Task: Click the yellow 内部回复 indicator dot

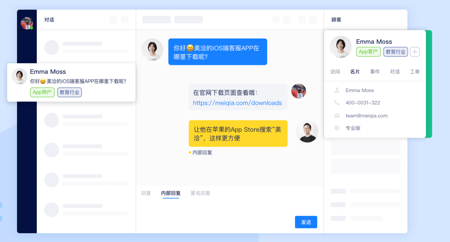Action: tap(189, 153)
